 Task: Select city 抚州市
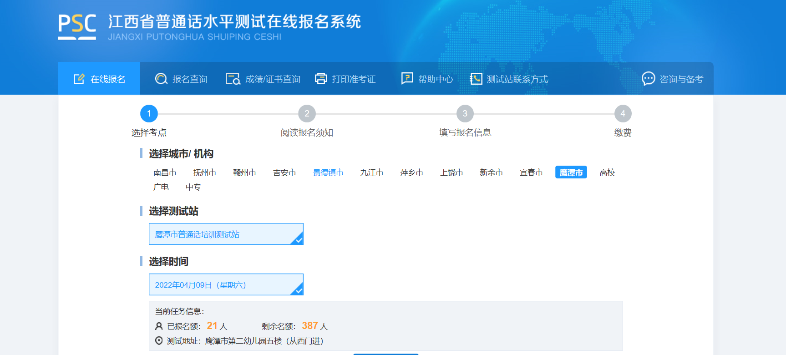pyautogui.click(x=204, y=172)
